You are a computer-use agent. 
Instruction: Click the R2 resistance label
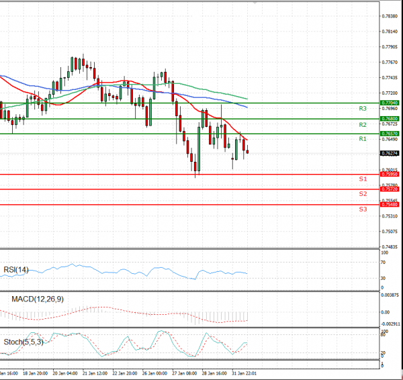(x=363, y=125)
